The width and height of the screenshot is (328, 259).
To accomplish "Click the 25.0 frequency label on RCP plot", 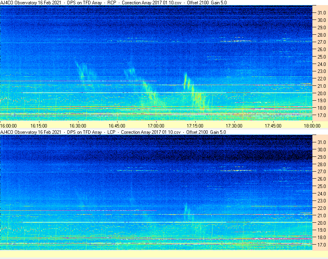I will (322, 57).
